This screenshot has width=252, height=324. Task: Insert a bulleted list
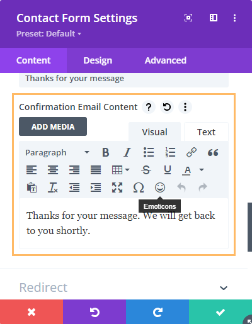(149, 152)
